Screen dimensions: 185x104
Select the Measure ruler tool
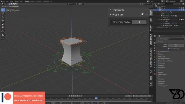pos(3,35)
